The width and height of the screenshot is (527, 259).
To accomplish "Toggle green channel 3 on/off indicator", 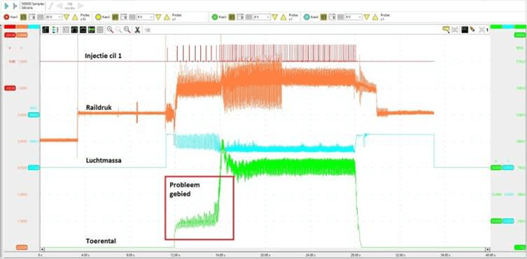I will (215, 17).
